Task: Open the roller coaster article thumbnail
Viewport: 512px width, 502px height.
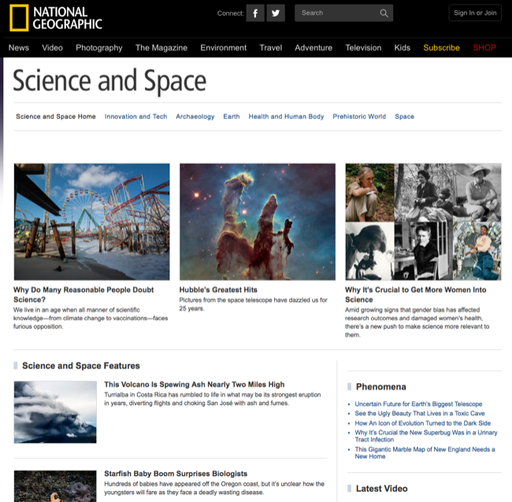Action: point(91,221)
